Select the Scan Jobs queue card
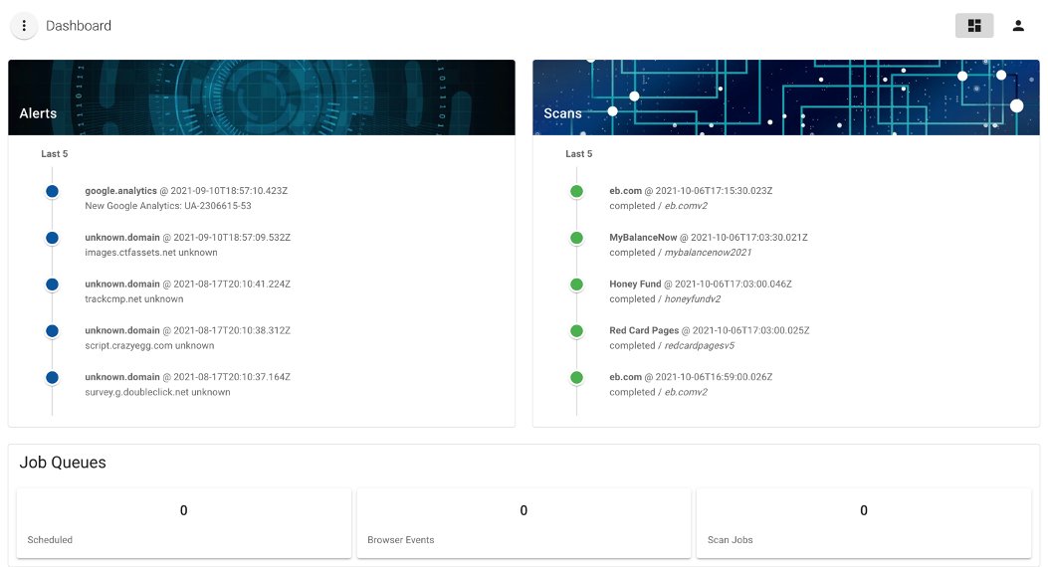This screenshot has width=1048, height=567. tap(863, 523)
